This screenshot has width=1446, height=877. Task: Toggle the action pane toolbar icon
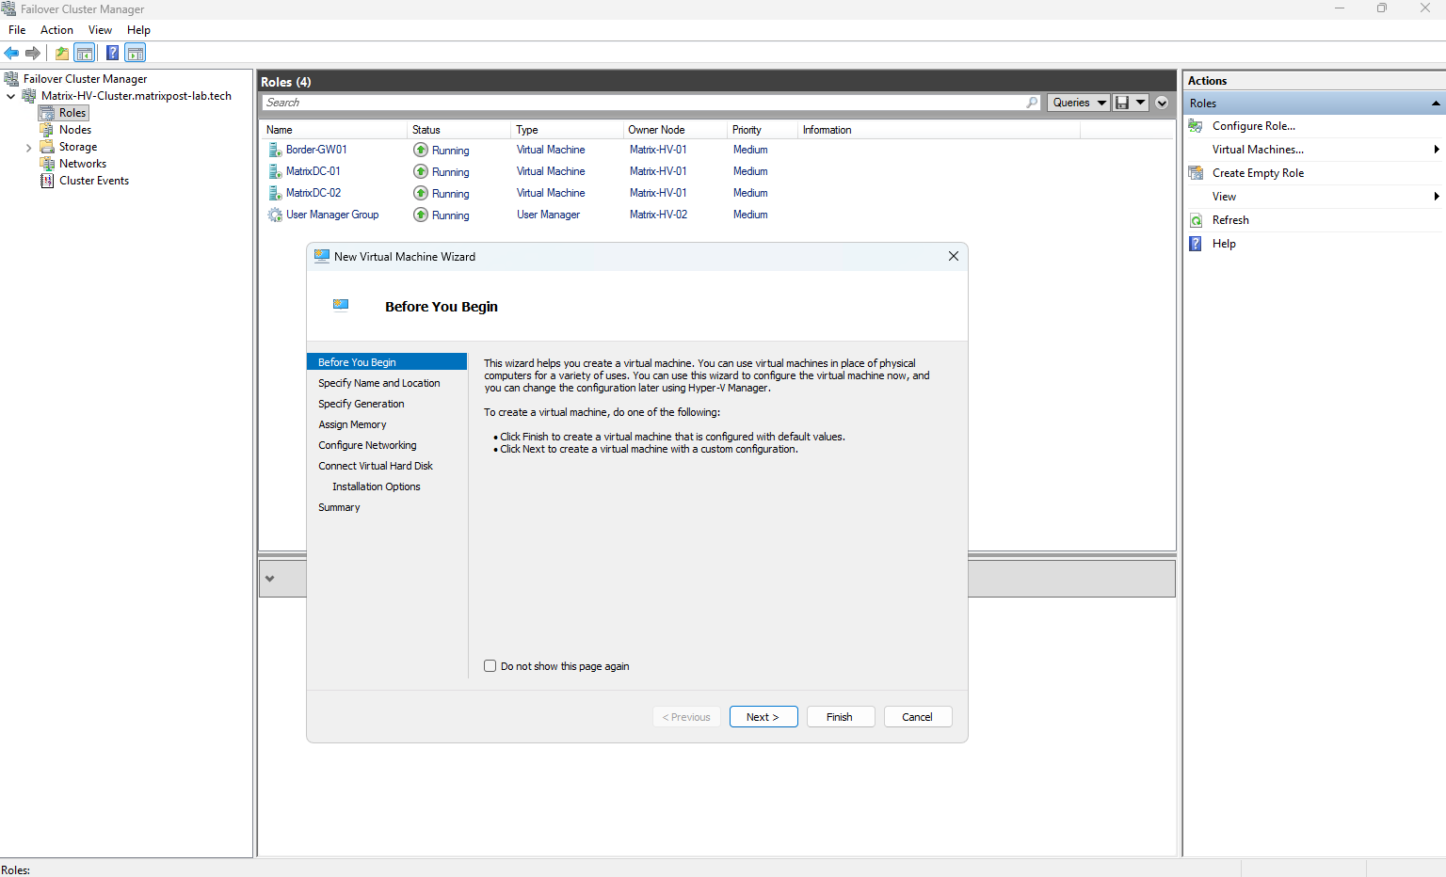click(x=136, y=53)
